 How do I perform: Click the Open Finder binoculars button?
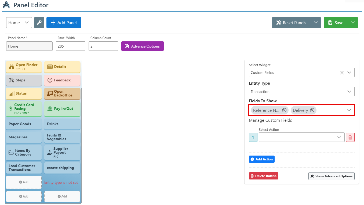(x=24, y=67)
